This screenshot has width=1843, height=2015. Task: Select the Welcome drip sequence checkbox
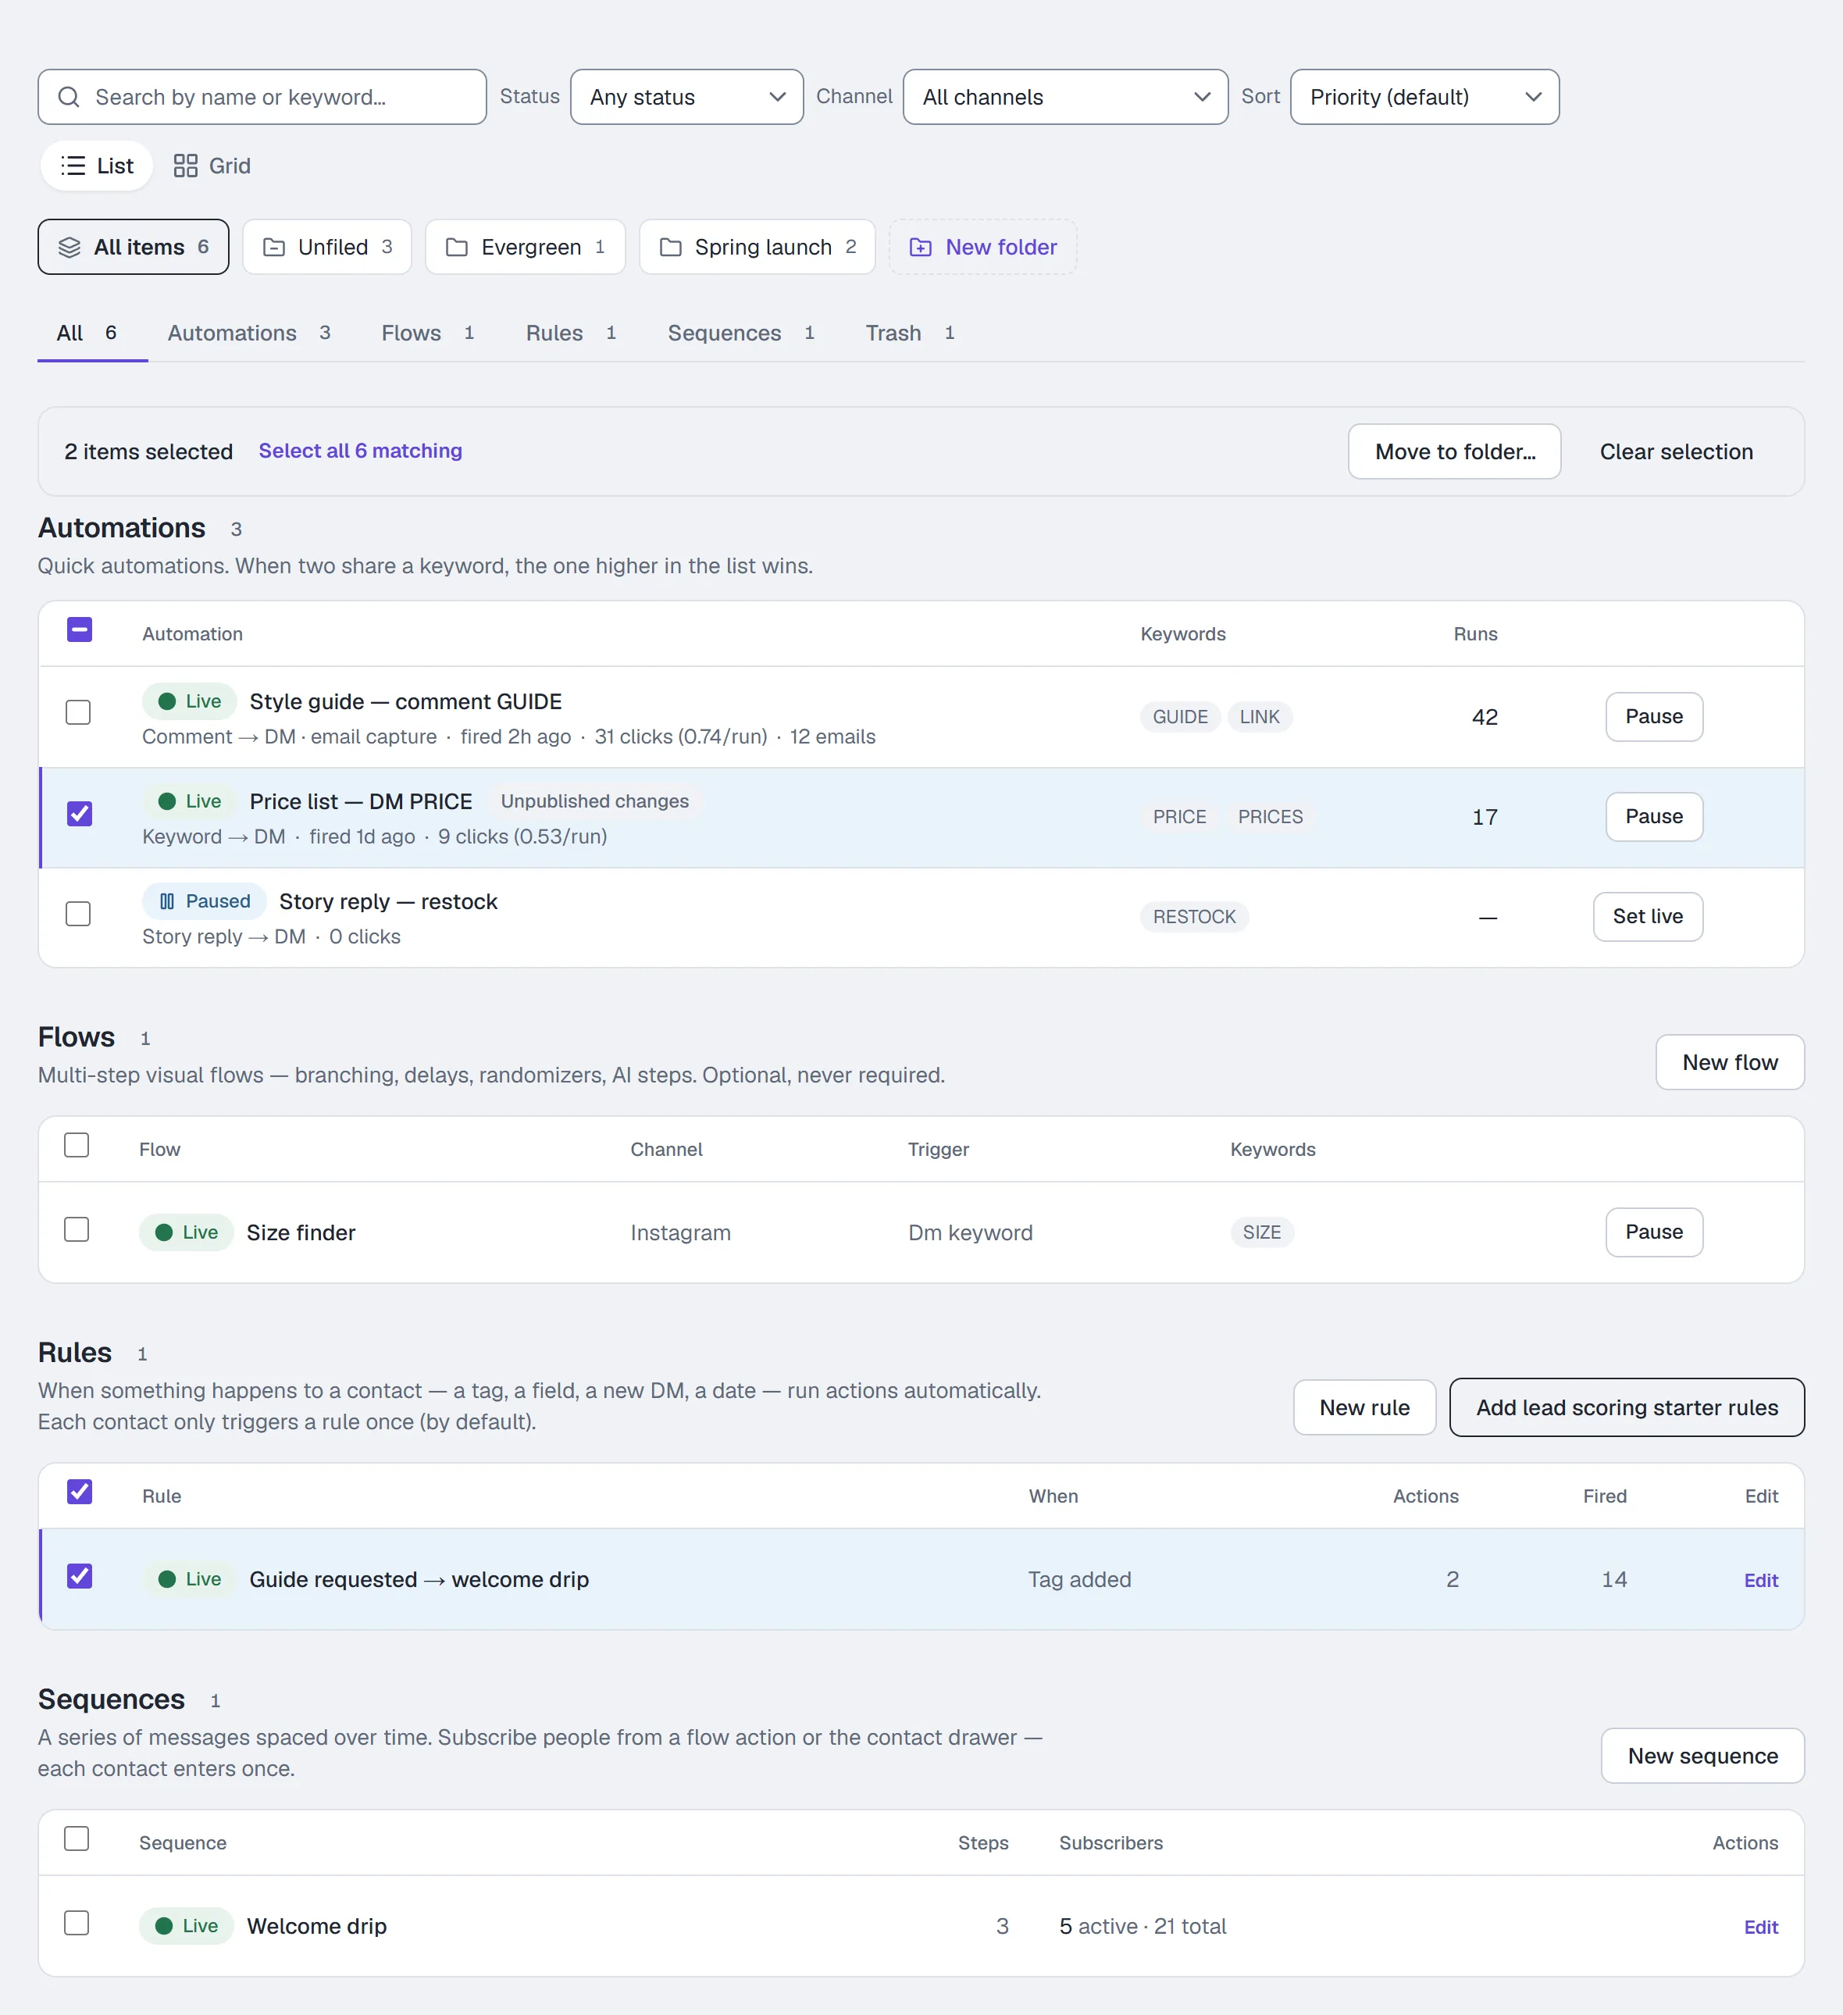[76, 1923]
